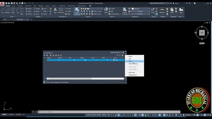Expand the Modify panel dropdown
The image size is (212, 119).
tap(39, 17)
